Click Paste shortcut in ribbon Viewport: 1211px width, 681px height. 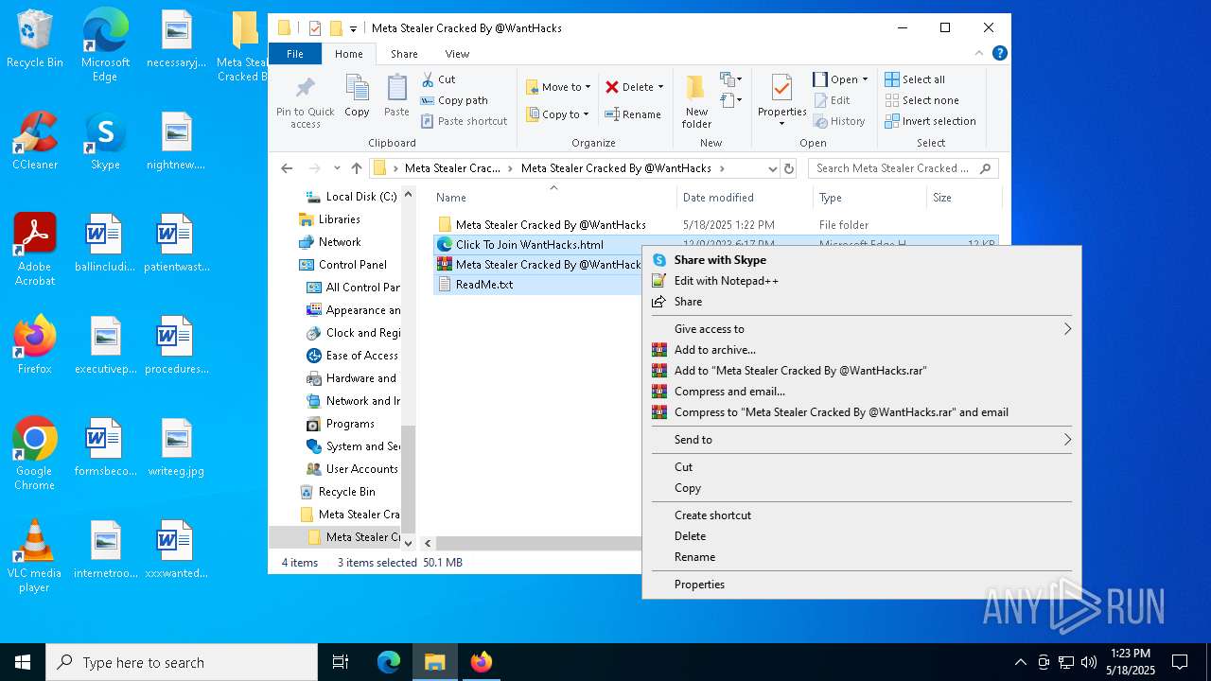pyautogui.click(x=464, y=121)
